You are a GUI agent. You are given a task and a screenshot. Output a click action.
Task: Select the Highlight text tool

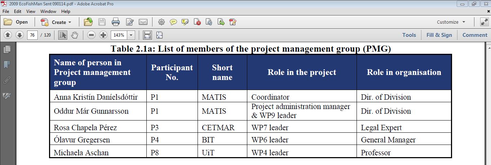(185, 22)
